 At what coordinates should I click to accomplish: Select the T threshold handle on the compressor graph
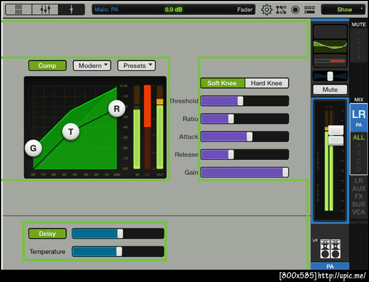[71, 132]
